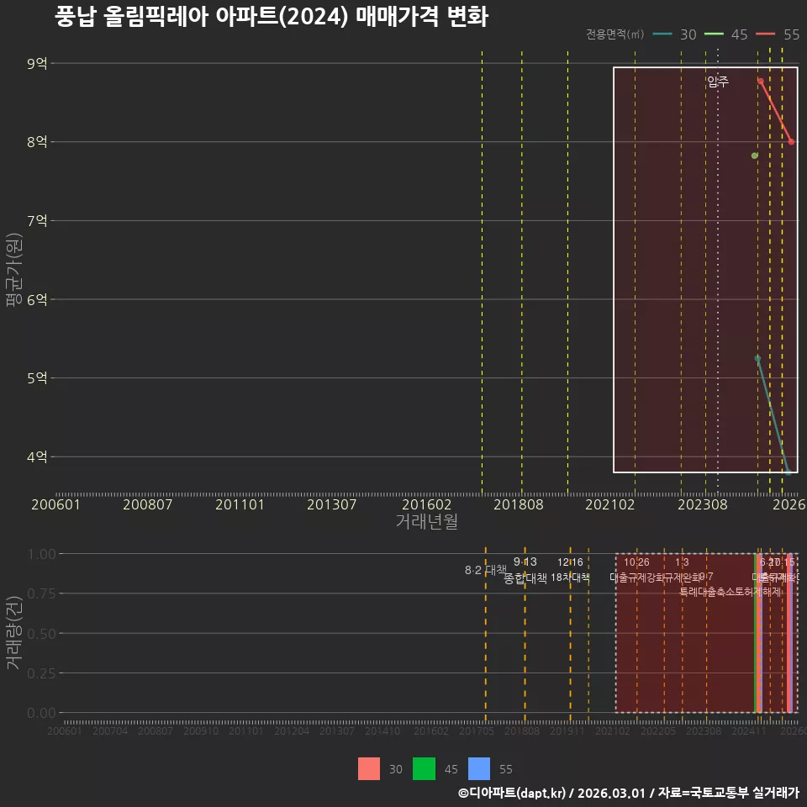Screen dimensions: 807x807
Task: Click 202308 on the price chart axis
Action: (x=703, y=504)
